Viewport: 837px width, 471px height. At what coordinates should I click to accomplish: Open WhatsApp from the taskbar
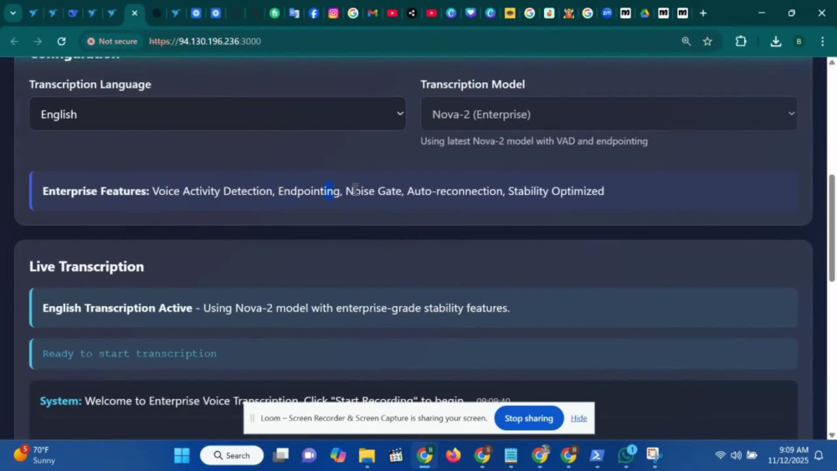pyautogui.click(x=625, y=455)
